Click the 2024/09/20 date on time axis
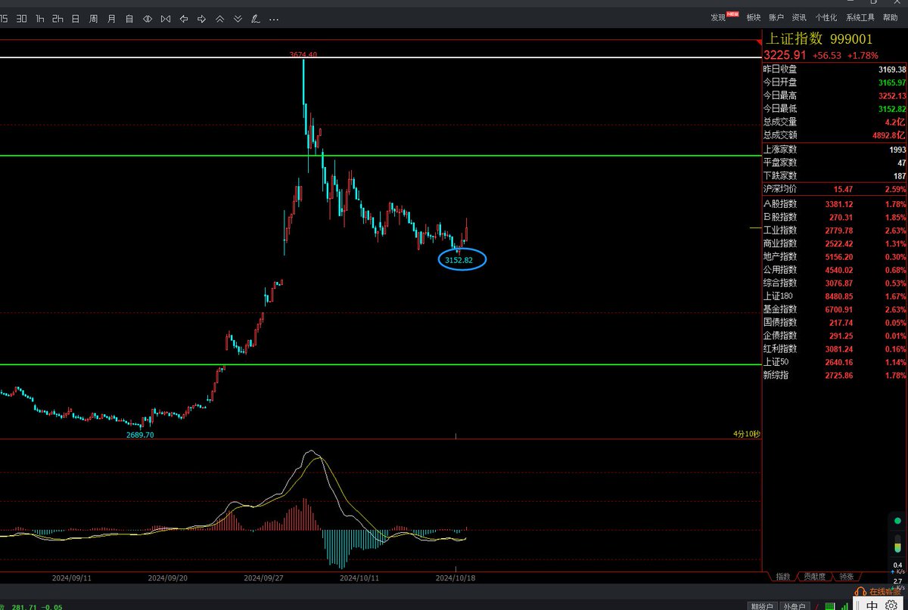Screen dimensions: 908x610 (x=167, y=577)
